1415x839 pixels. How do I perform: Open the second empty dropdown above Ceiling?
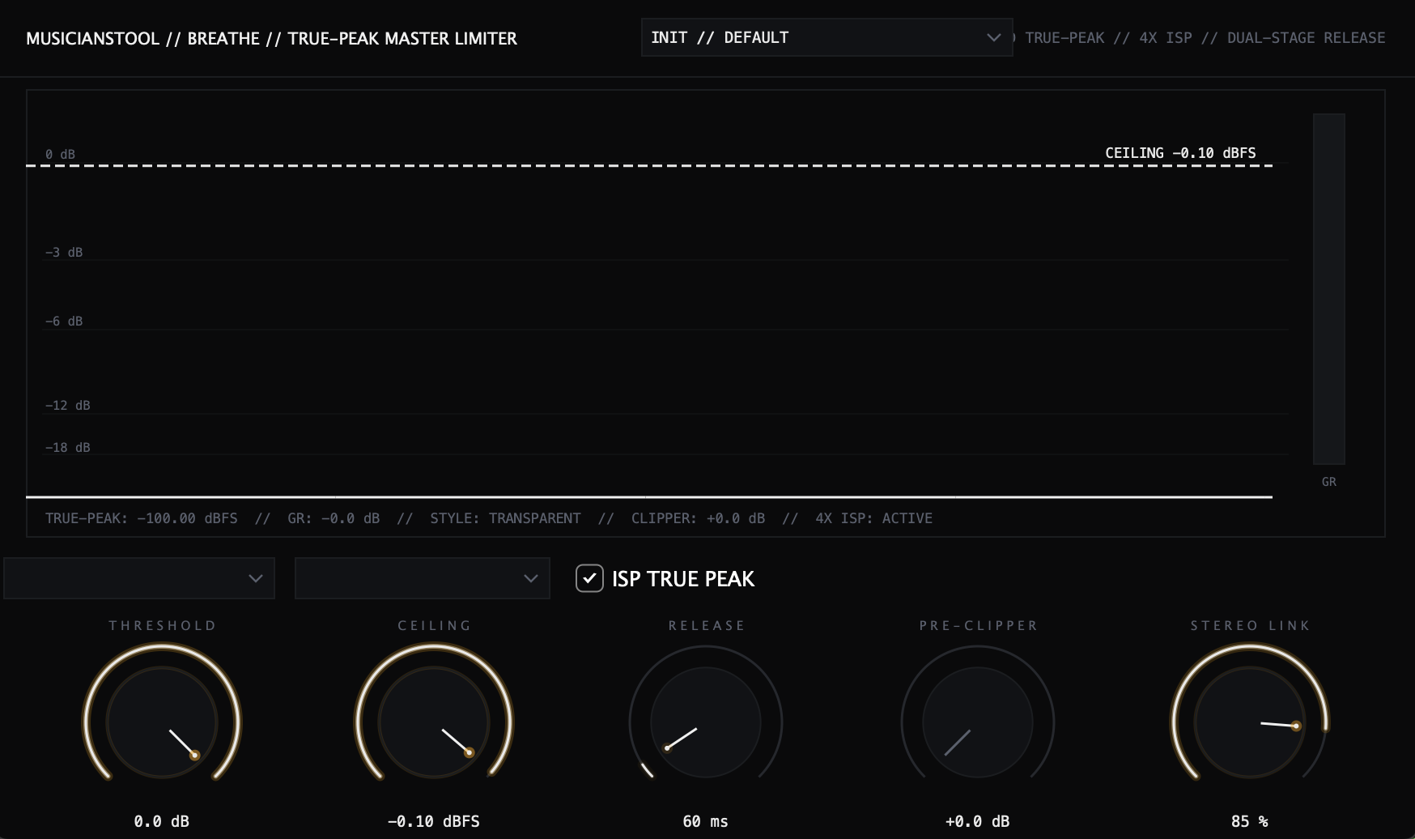422,578
